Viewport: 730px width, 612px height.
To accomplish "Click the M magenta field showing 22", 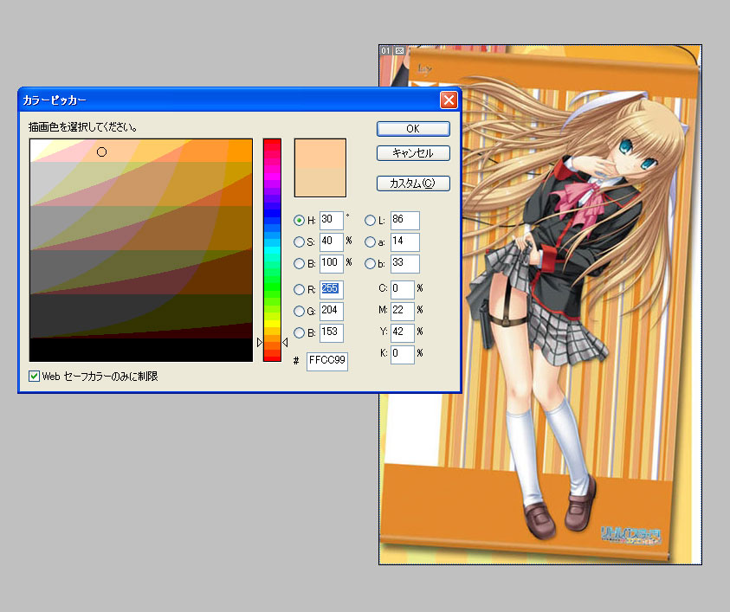I will [403, 311].
